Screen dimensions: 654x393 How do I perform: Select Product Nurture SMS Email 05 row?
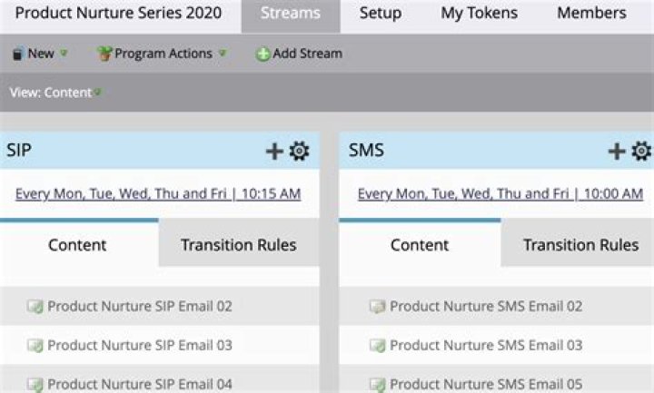[x=496, y=380]
